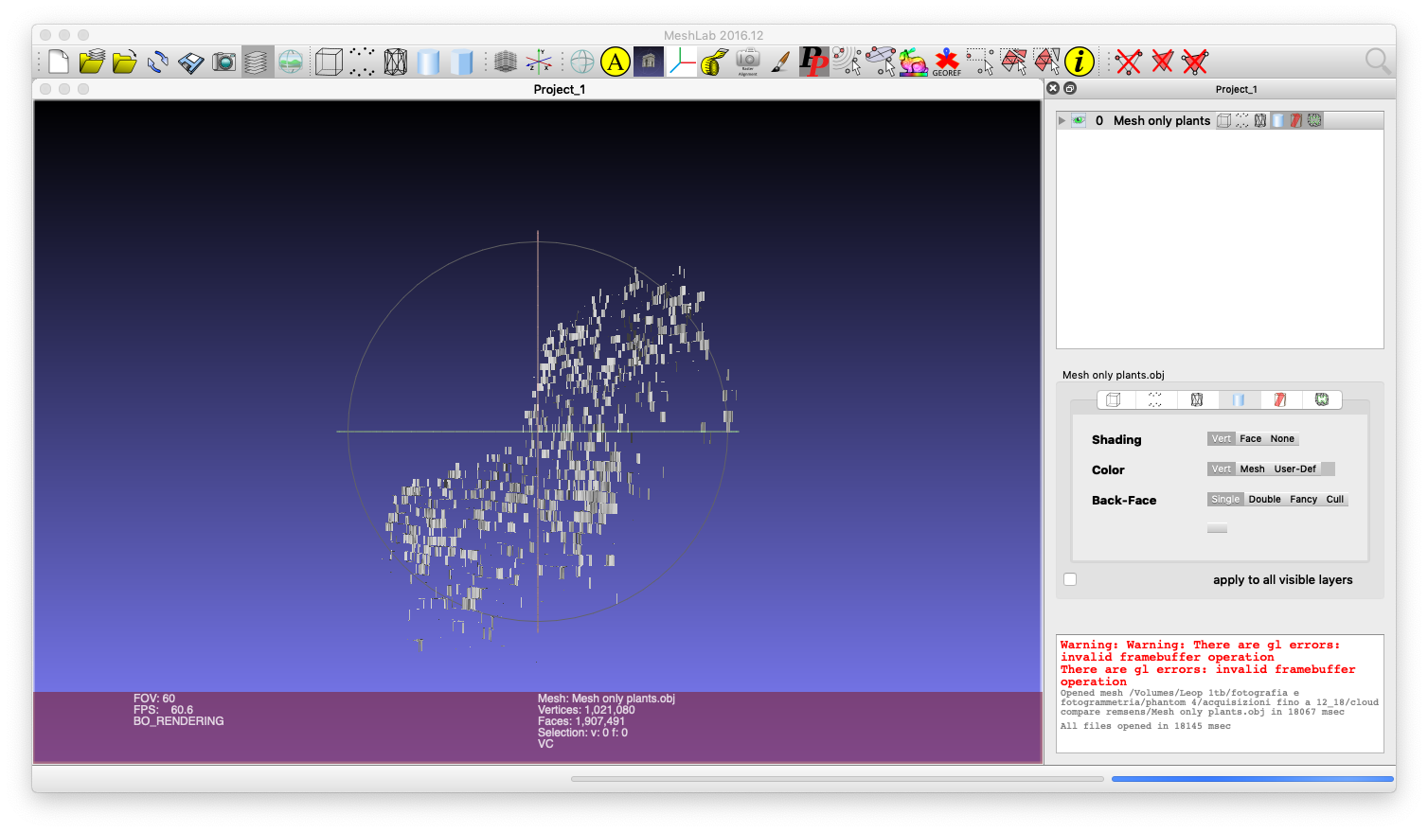Open the Point Picking tool with PP icon
The height and width of the screenshot is (832, 1428).
tap(812, 62)
